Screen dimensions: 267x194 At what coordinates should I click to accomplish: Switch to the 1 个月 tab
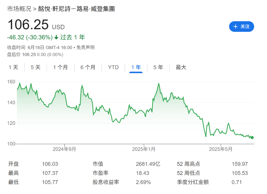coord(60,67)
